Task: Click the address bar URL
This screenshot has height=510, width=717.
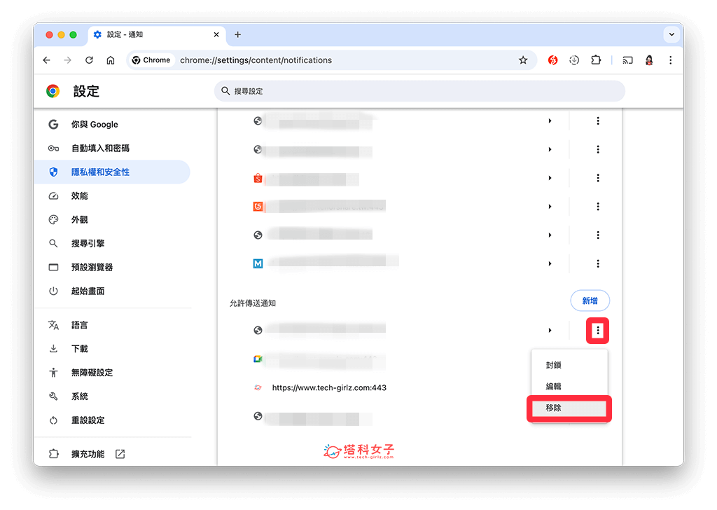Action: [x=256, y=60]
